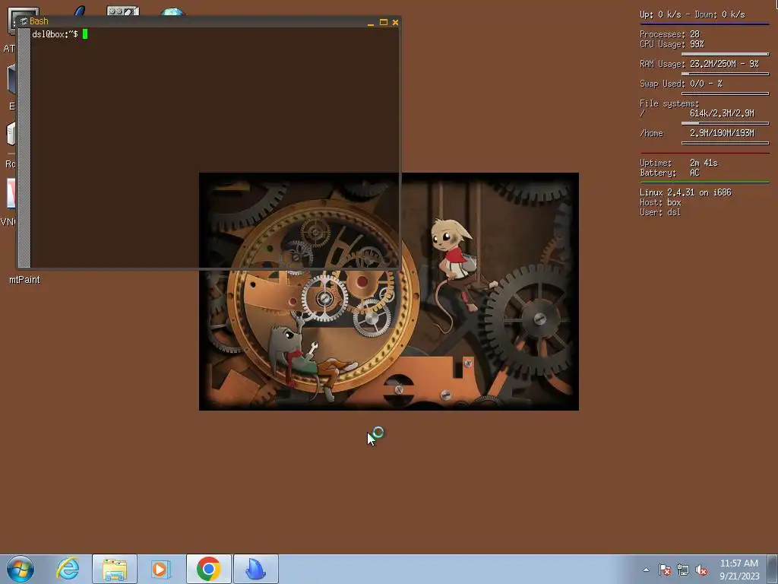This screenshot has height=584, width=778.
Task: Click the 'Up: 0 k/s - Down: 0 k/s' readout
Action: click(x=692, y=14)
